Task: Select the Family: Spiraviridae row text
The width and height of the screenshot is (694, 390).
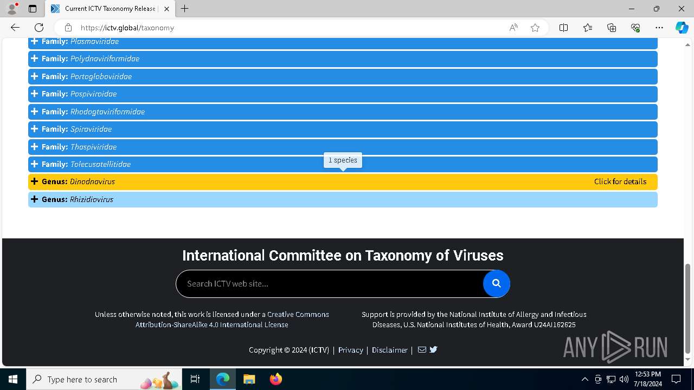Action: click(77, 129)
